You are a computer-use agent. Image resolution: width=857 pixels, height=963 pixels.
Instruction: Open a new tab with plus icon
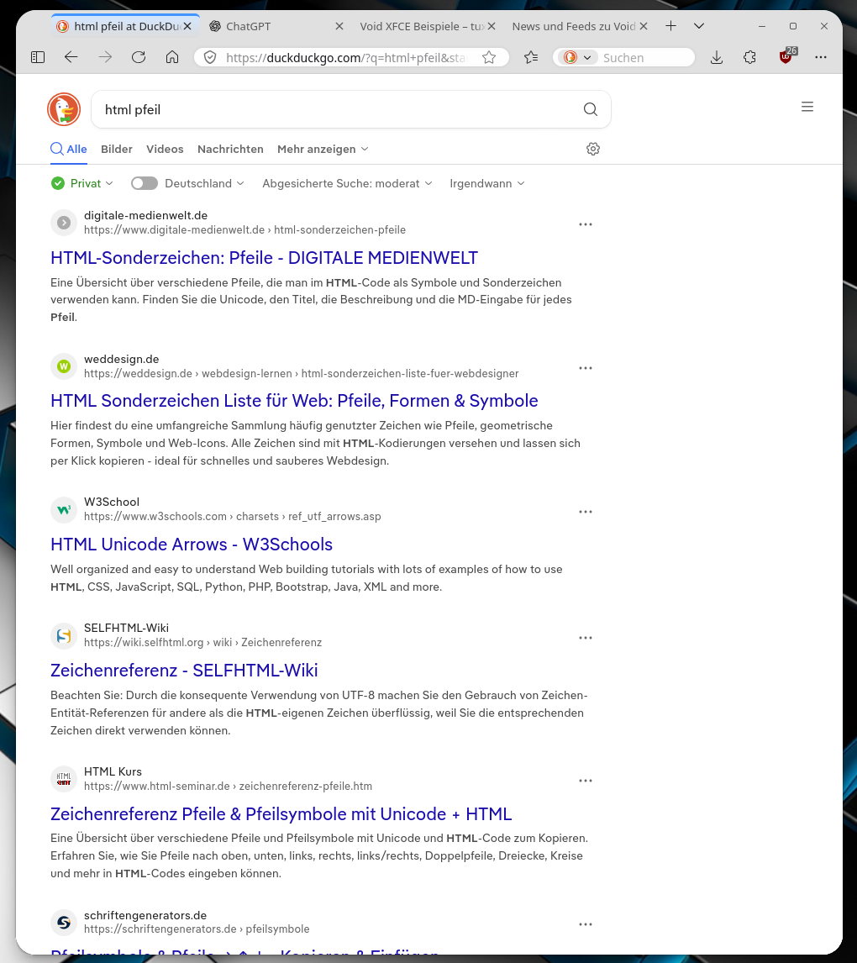[671, 26]
